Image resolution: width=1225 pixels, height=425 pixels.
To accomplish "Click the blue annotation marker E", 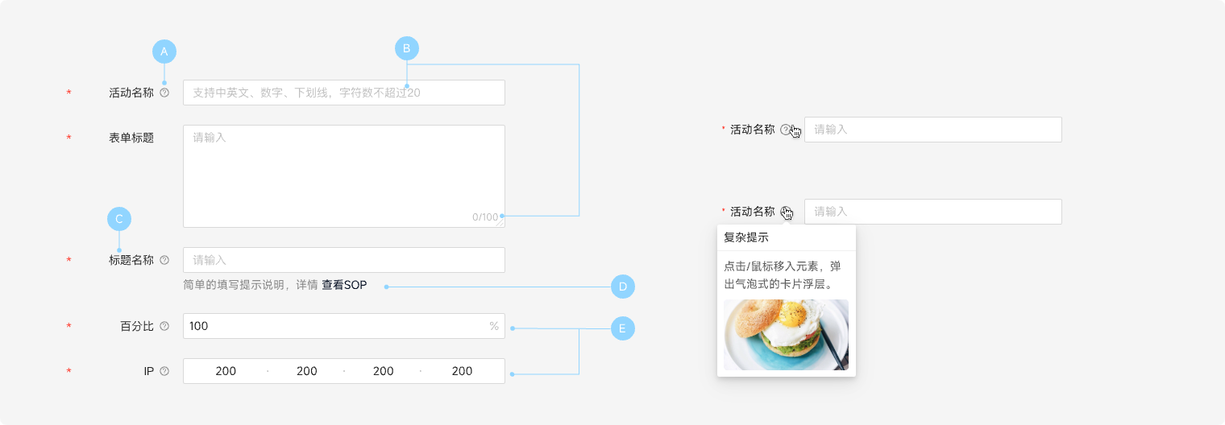I will (623, 328).
